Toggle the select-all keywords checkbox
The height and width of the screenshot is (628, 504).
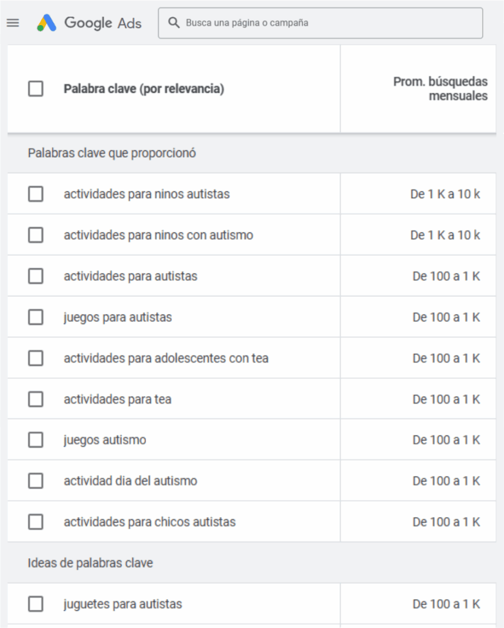pos(36,89)
